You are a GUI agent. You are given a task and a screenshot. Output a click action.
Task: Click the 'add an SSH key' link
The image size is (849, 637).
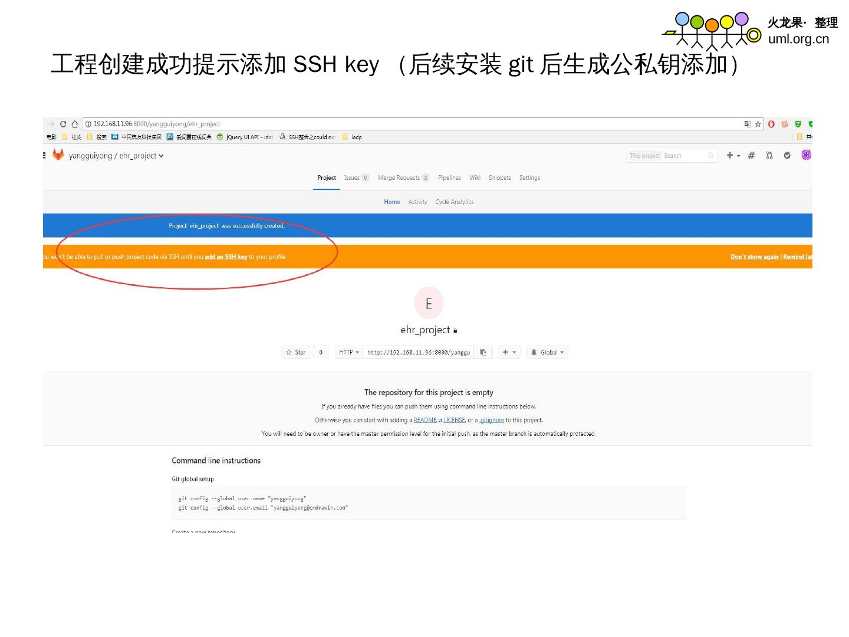[x=226, y=257]
